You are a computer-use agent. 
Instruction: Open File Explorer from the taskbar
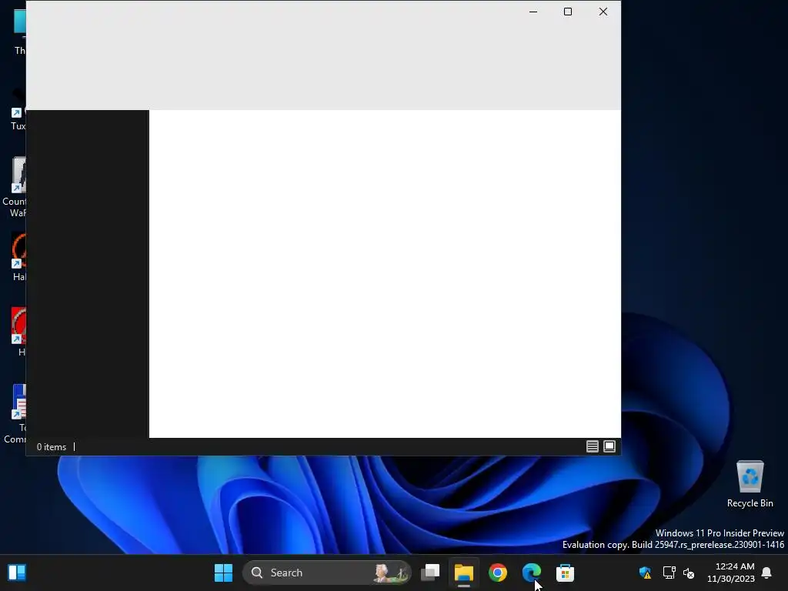pyautogui.click(x=464, y=573)
